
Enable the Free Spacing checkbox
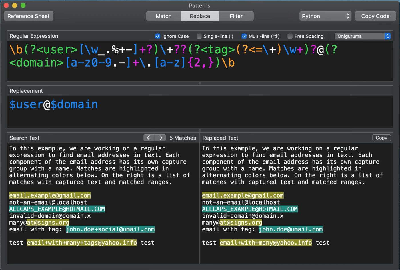(290, 36)
